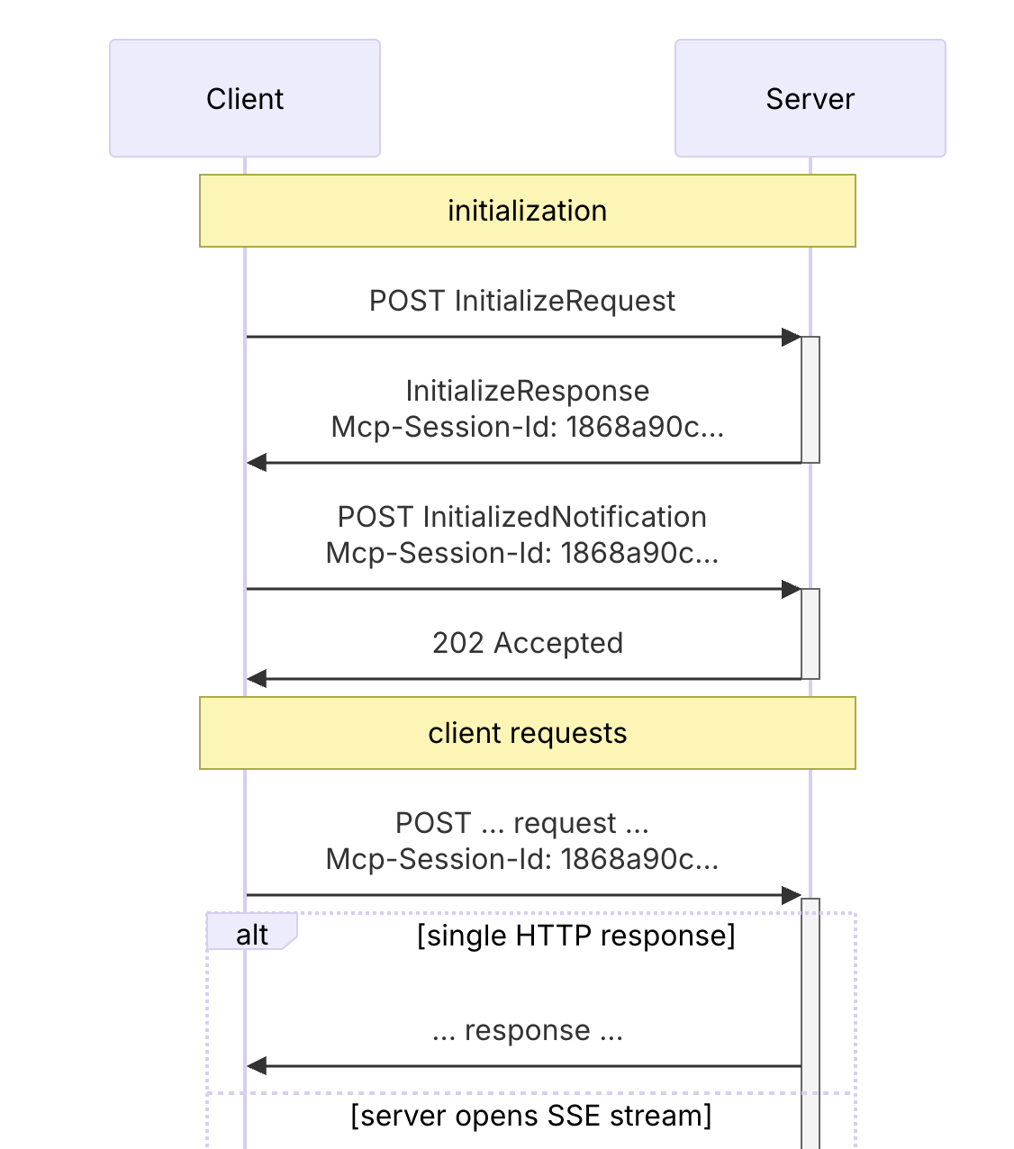Click the Server participant box
This screenshot has height=1149, width=1014.
(810, 98)
